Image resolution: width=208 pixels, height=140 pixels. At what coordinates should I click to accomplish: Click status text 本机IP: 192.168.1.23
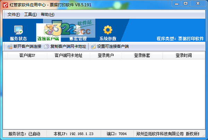73,134
